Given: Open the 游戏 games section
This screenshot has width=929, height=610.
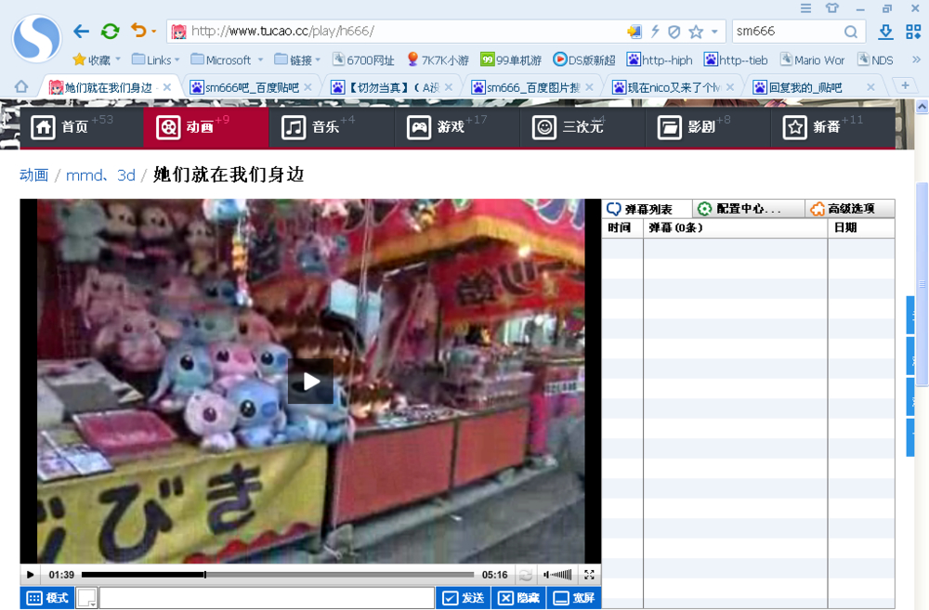Looking at the screenshot, I should 457,127.
